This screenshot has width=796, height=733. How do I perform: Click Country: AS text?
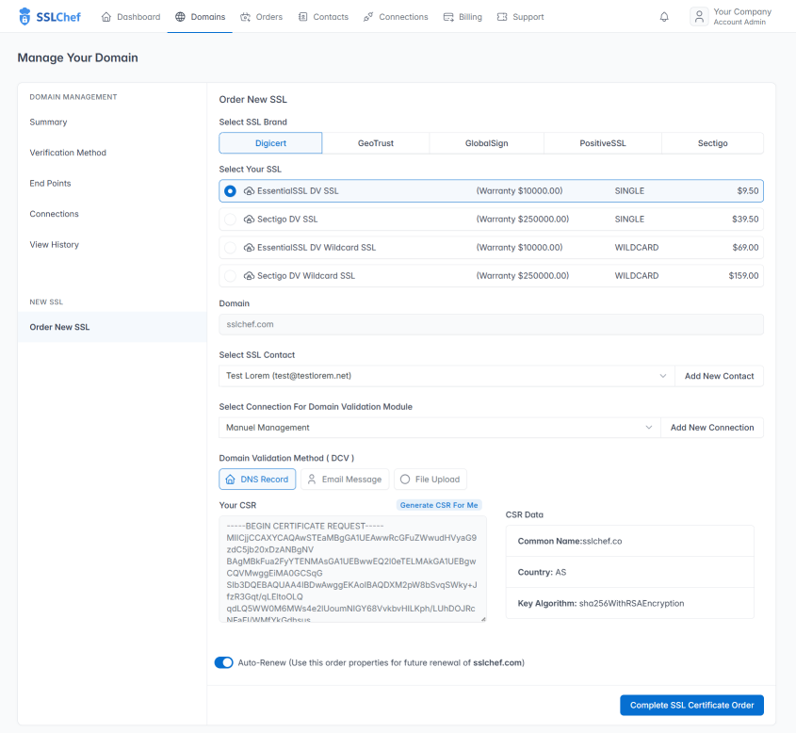pyautogui.click(x=542, y=572)
